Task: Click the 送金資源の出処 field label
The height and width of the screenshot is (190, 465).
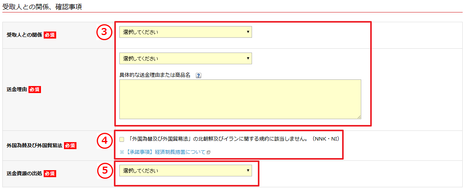Action: point(24,174)
